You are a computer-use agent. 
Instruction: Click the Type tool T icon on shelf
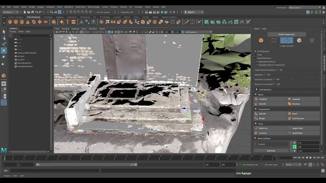(68, 22)
